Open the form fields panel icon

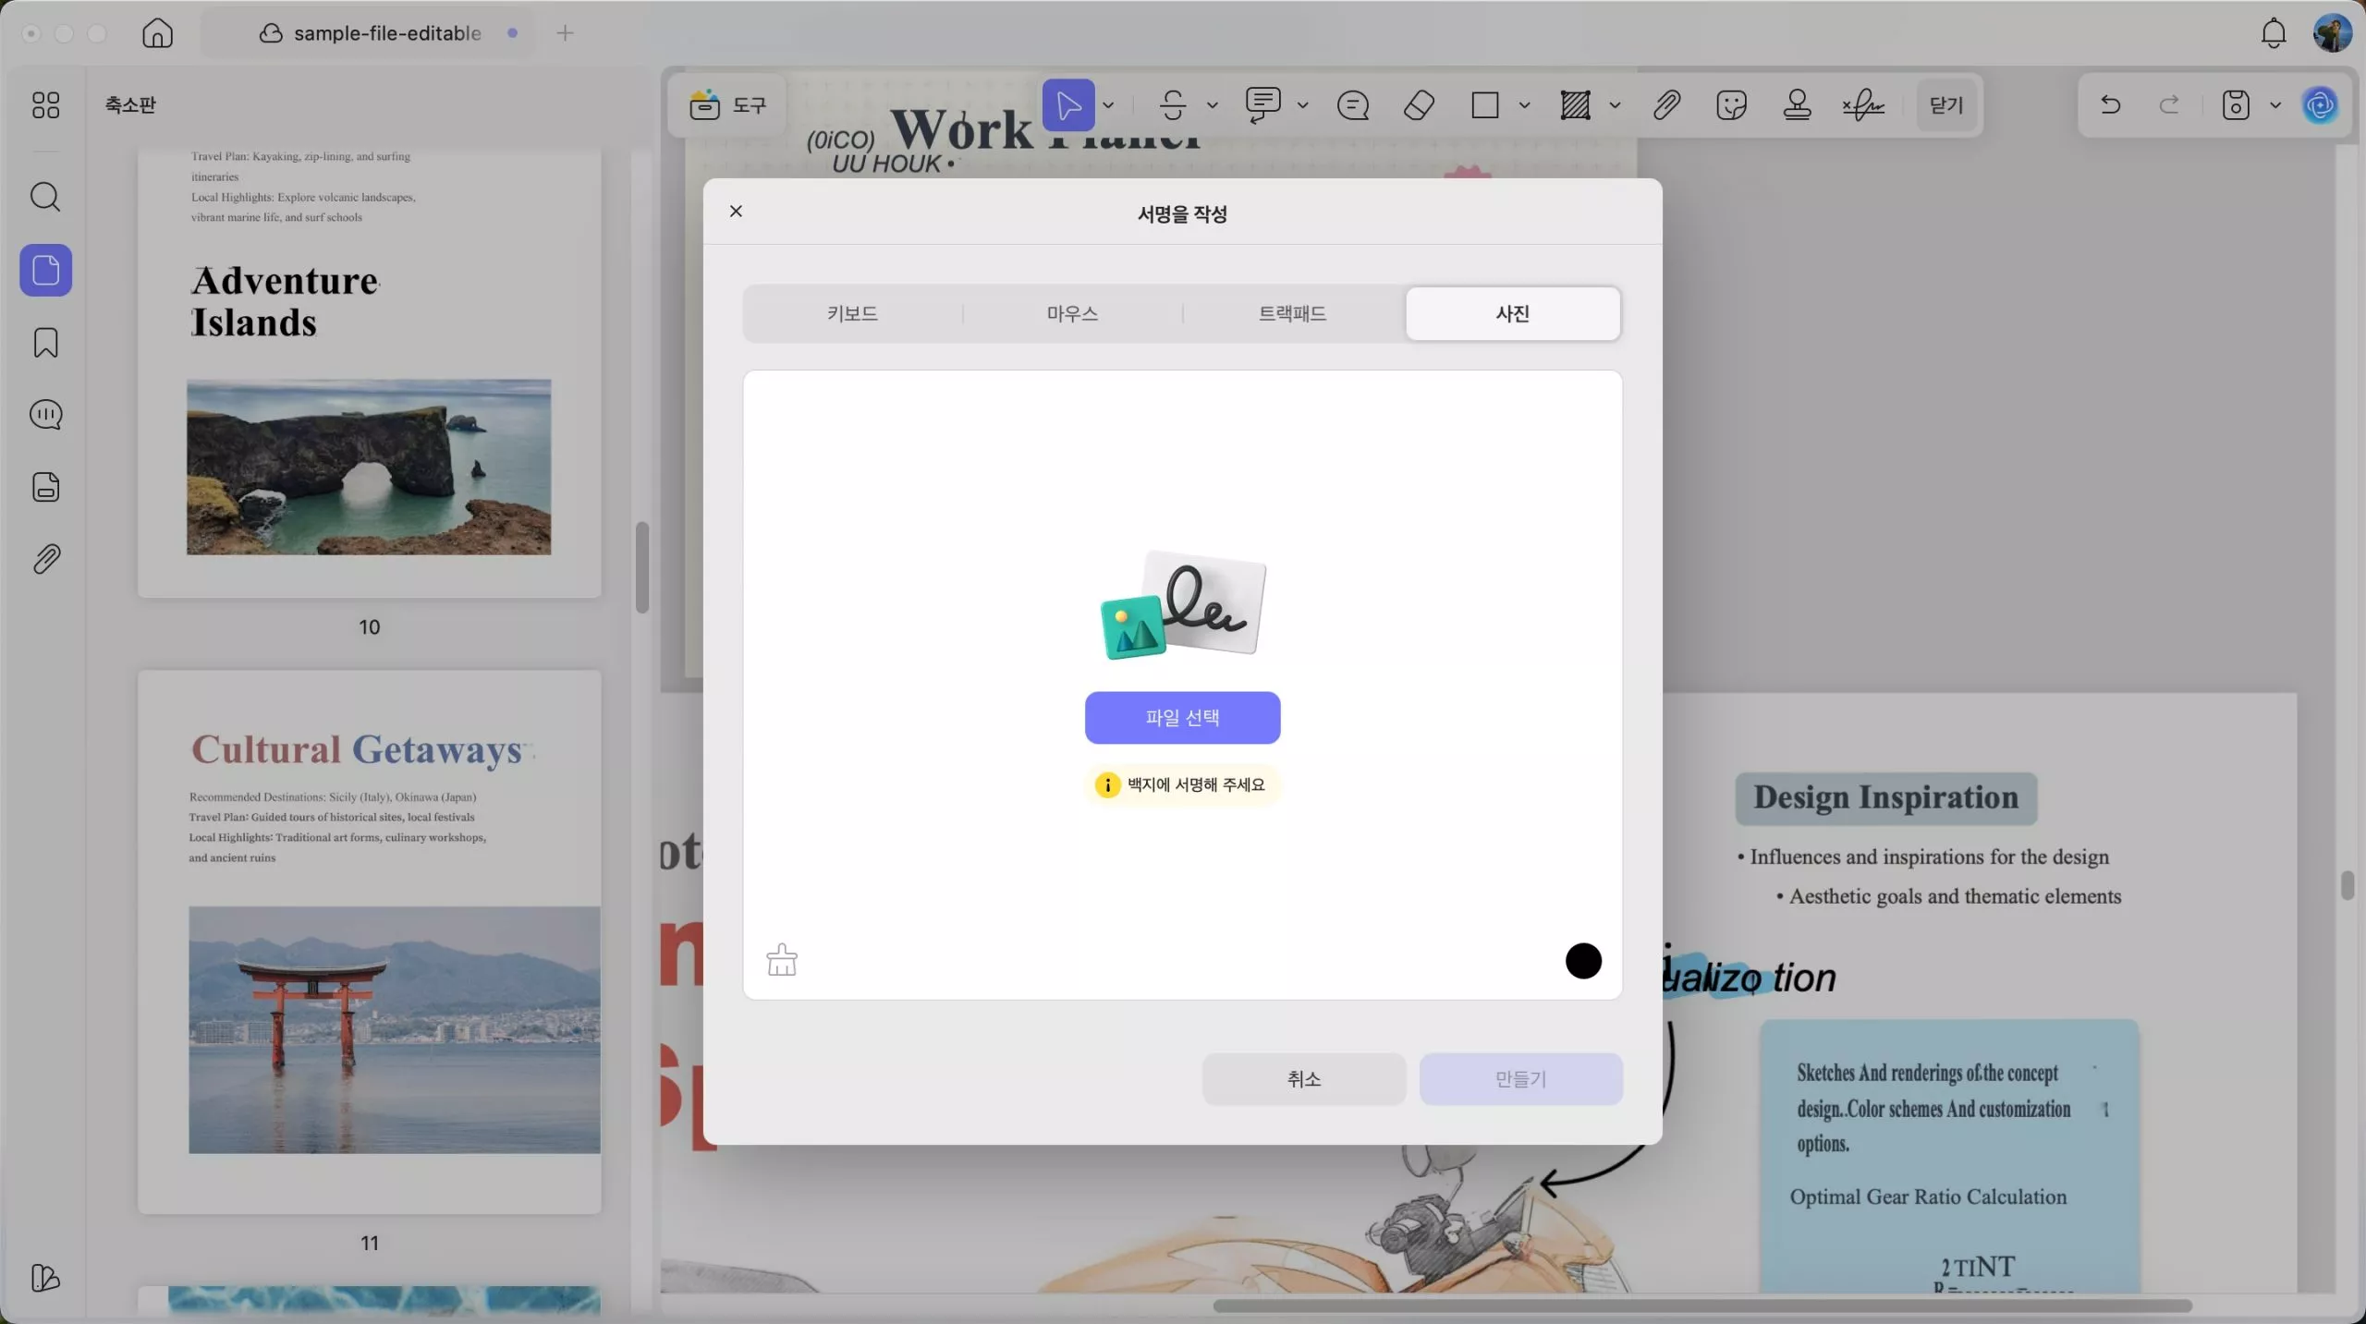pos(45,487)
